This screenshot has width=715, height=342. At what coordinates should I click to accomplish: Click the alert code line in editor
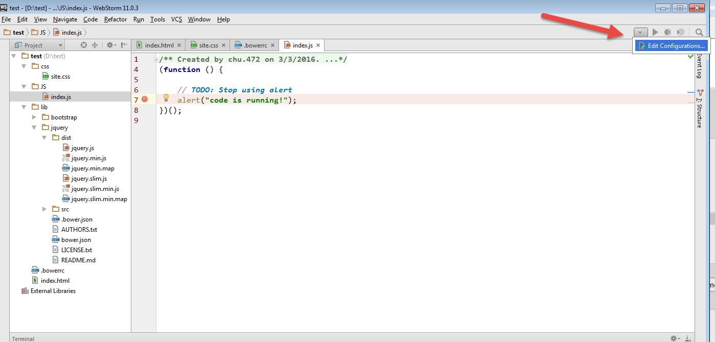click(x=237, y=100)
